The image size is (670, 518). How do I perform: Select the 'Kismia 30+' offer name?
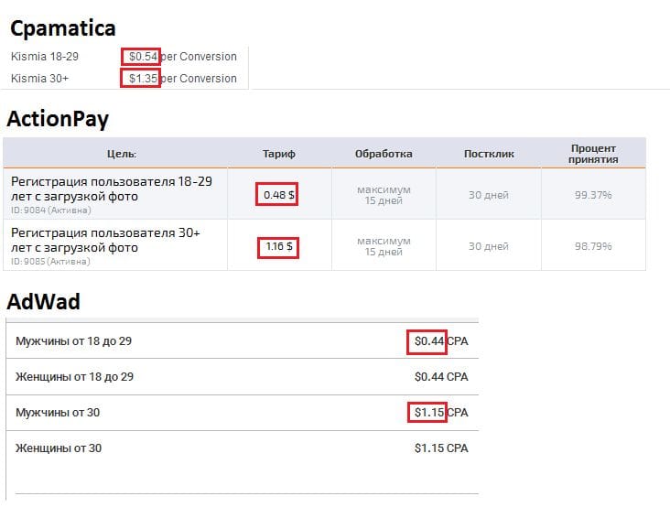39,79
